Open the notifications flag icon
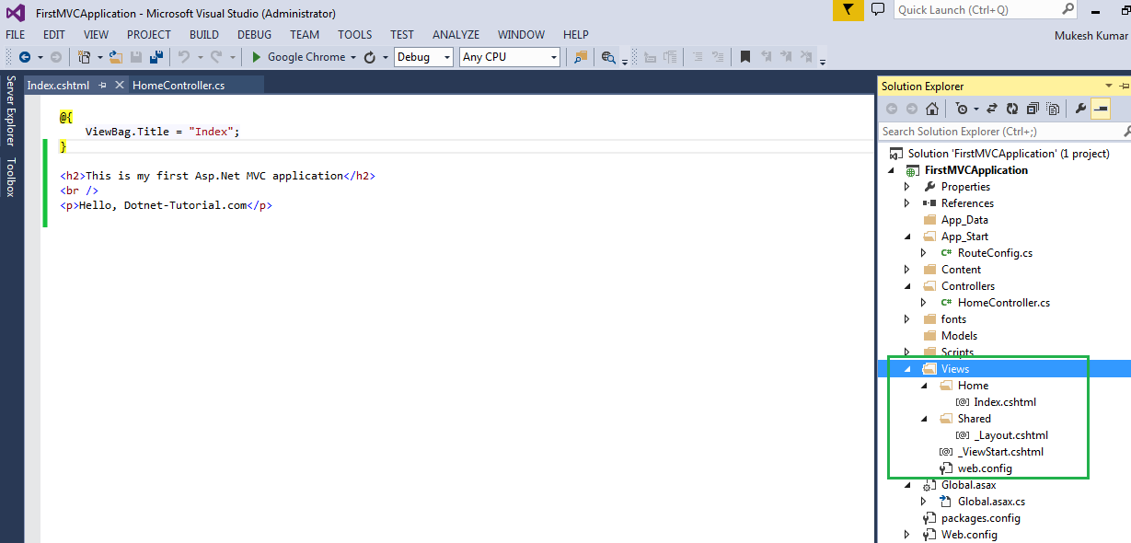The height and width of the screenshot is (543, 1131). tap(848, 10)
